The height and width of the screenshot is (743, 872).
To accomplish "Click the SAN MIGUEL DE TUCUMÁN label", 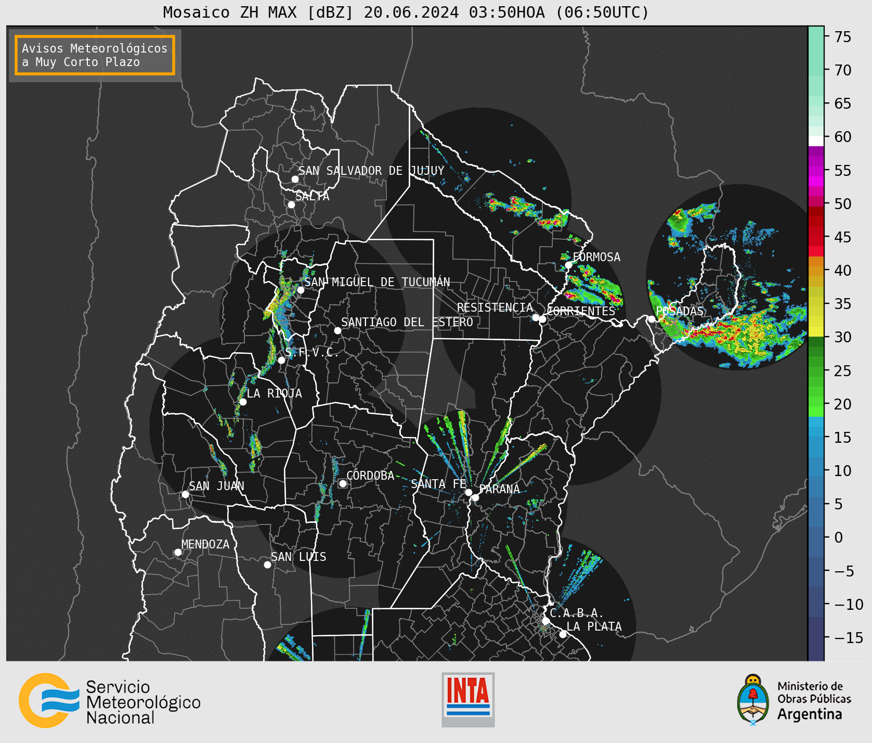I will coord(378,282).
